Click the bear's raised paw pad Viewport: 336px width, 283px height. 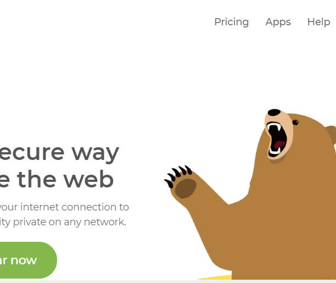[x=186, y=188]
